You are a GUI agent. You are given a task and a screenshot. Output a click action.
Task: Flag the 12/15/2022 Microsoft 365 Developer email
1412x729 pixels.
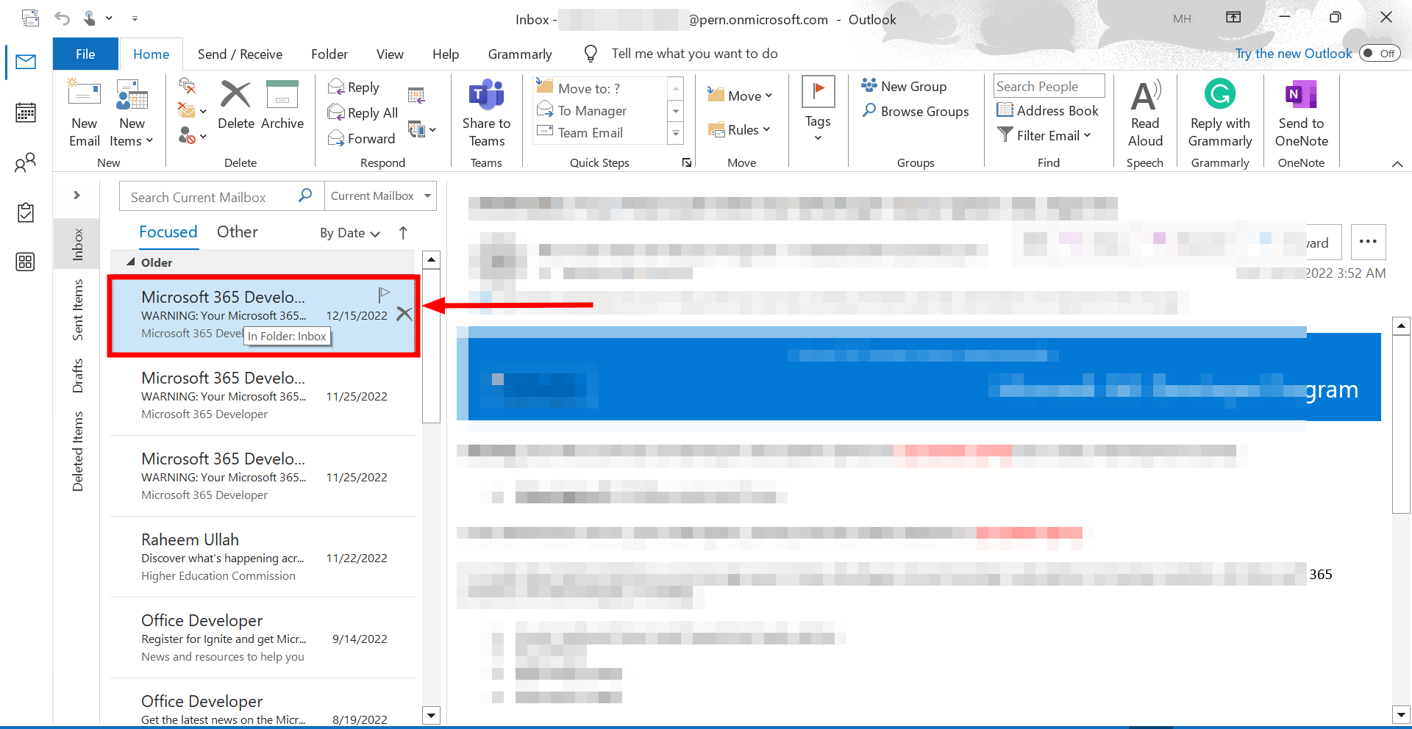coord(383,294)
